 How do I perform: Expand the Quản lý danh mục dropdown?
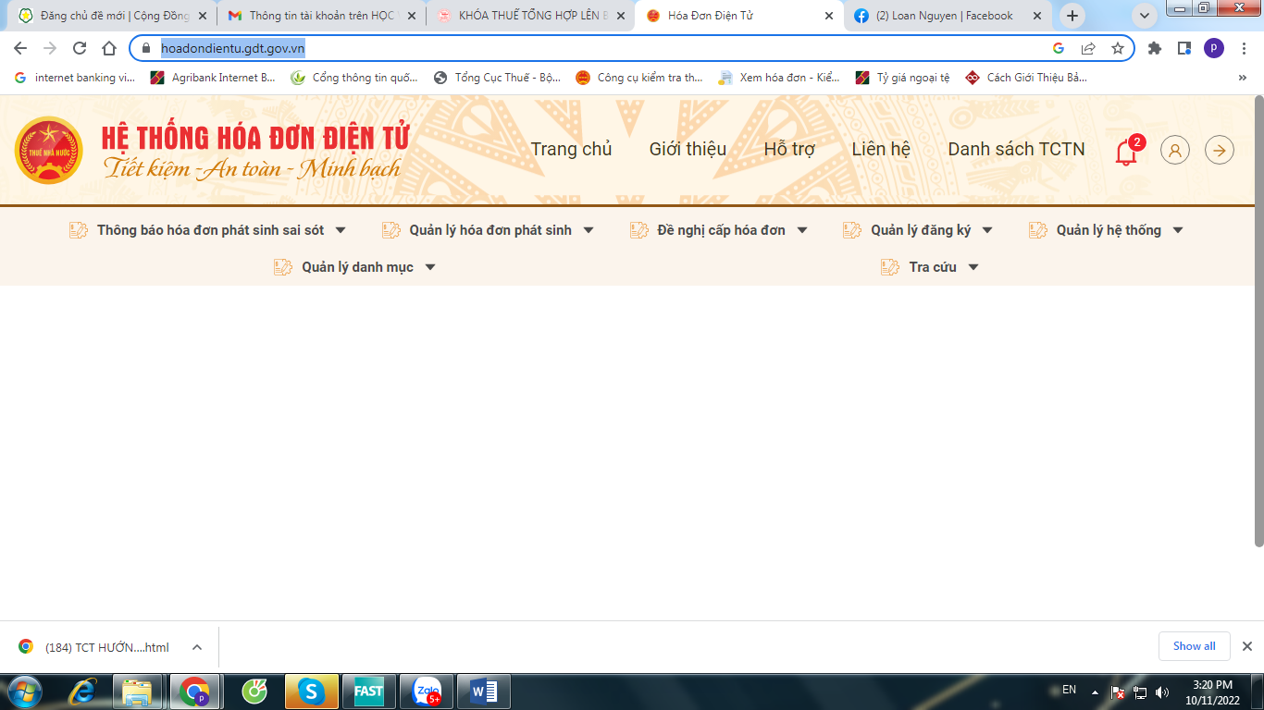(x=356, y=267)
